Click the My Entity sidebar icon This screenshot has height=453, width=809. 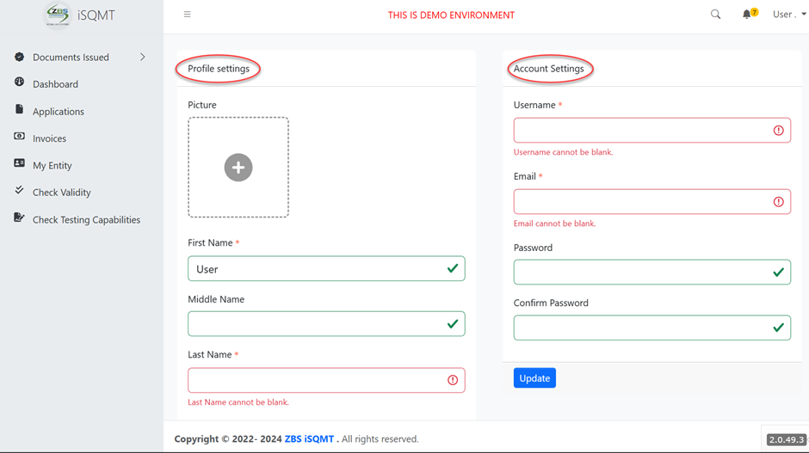coord(19,164)
